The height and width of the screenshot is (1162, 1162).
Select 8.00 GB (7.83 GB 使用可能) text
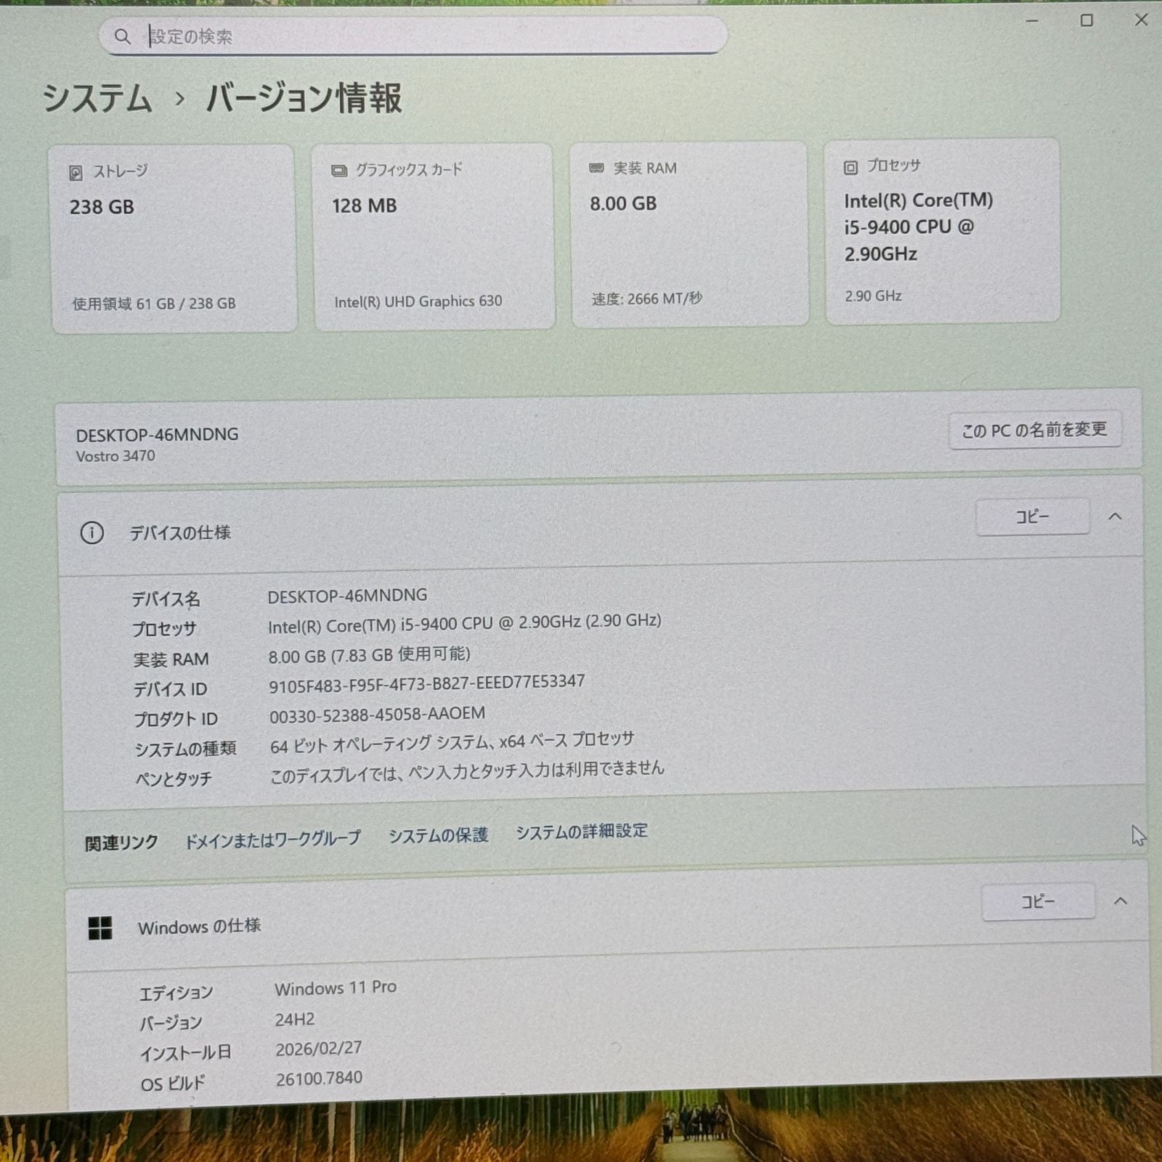click(369, 655)
